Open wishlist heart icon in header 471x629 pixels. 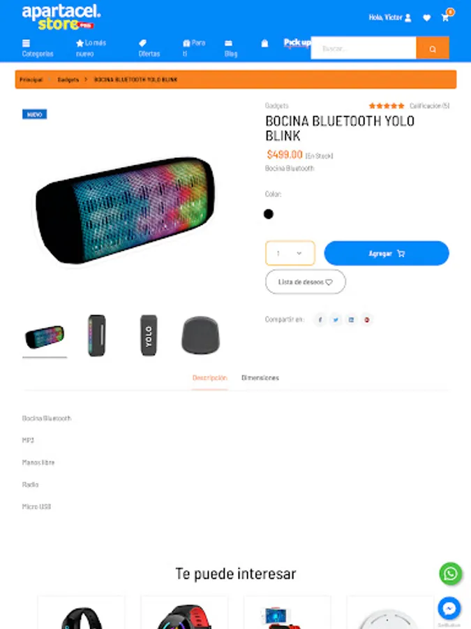coord(427,17)
